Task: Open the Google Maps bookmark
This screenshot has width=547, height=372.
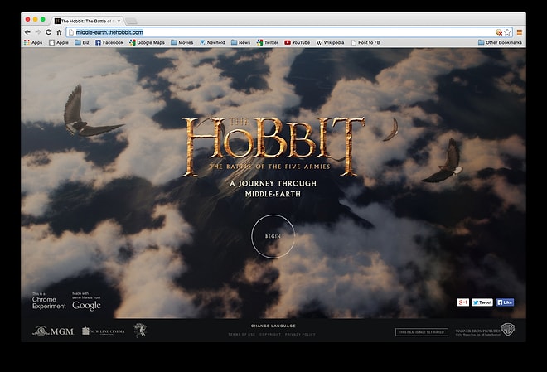Action: click(x=147, y=42)
